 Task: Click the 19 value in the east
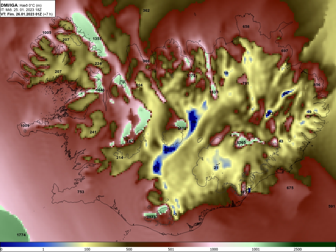[309, 112]
